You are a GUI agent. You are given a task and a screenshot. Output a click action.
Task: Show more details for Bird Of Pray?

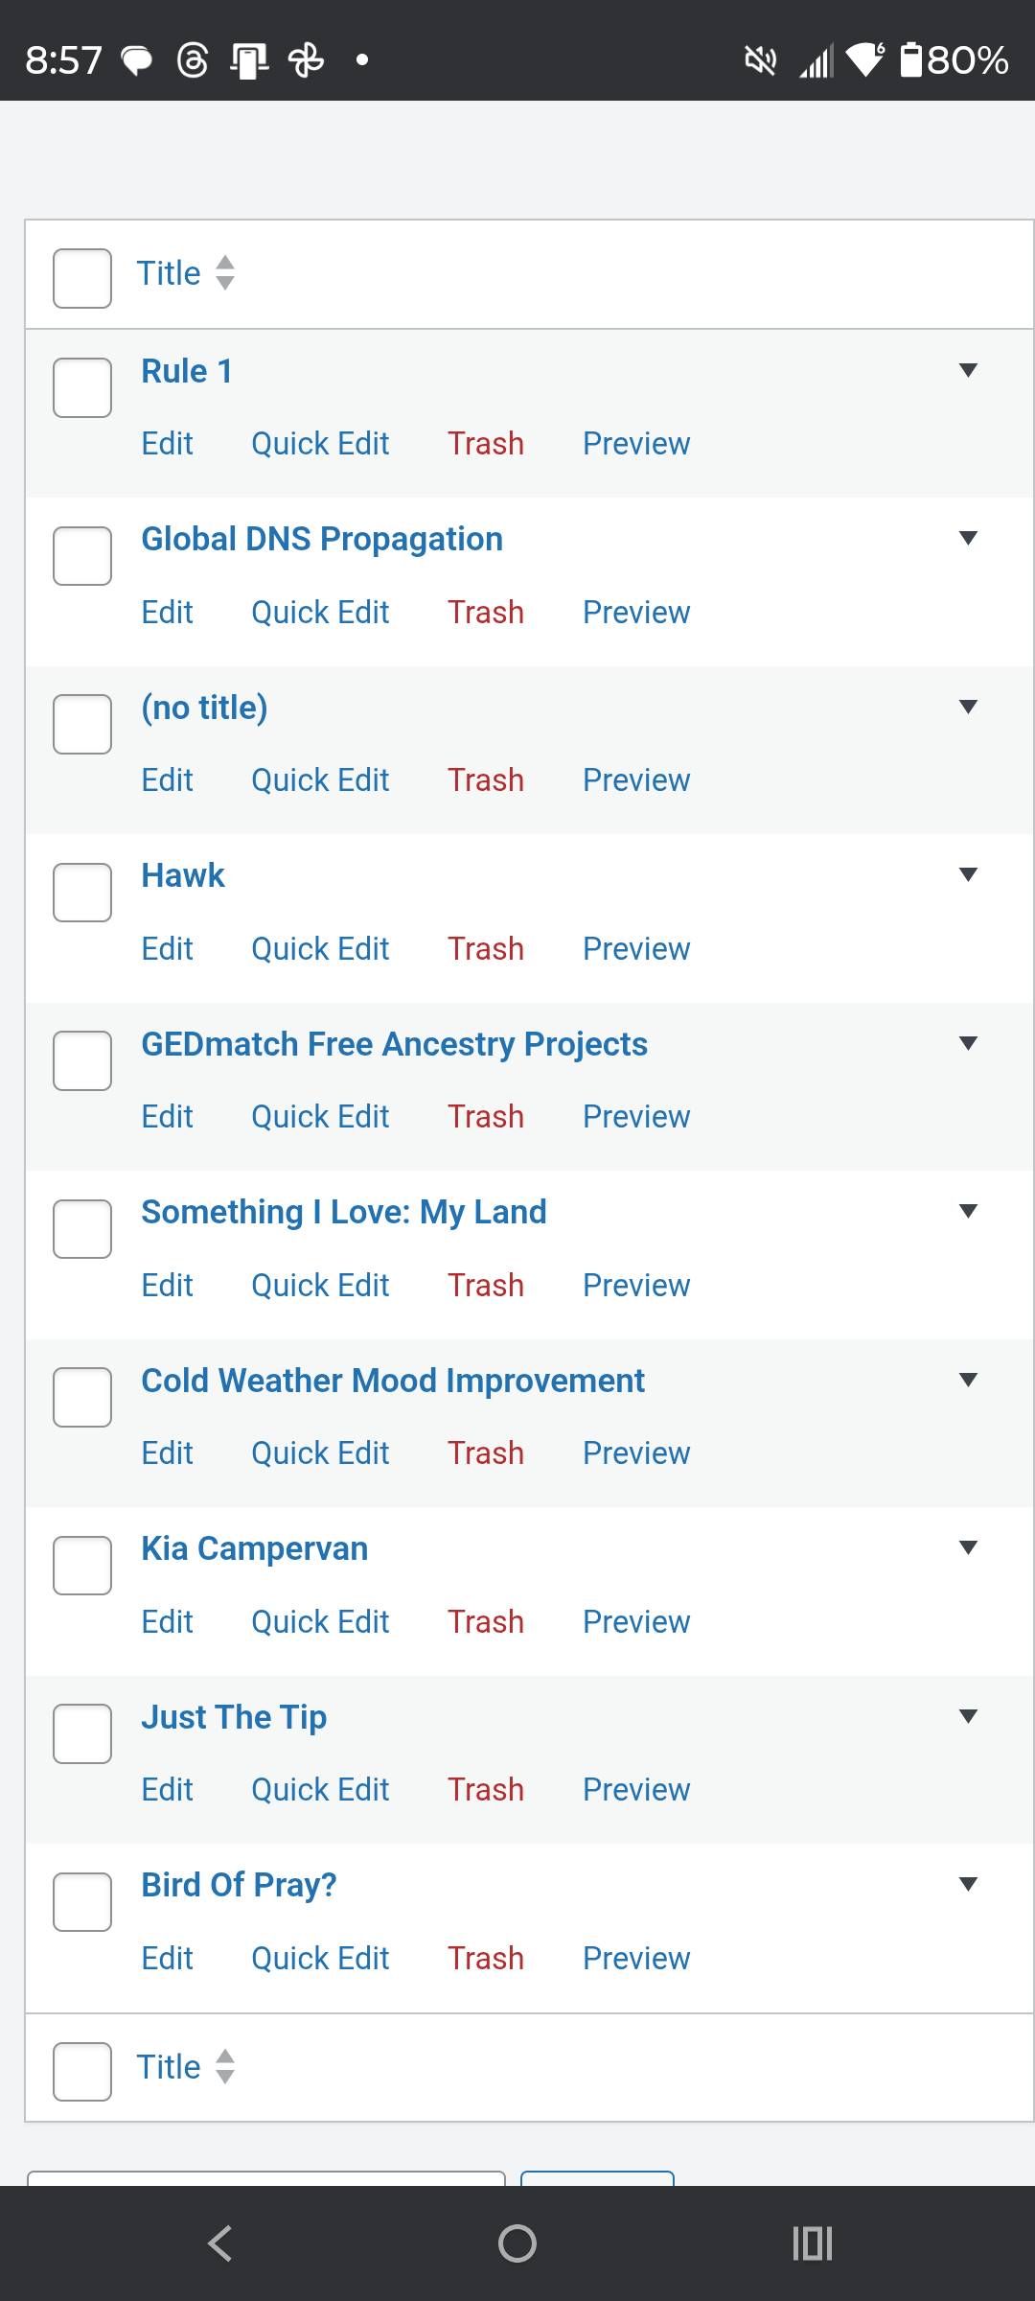coord(968,1884)
